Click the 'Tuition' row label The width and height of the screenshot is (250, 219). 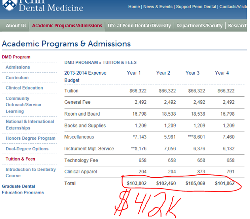72,91
